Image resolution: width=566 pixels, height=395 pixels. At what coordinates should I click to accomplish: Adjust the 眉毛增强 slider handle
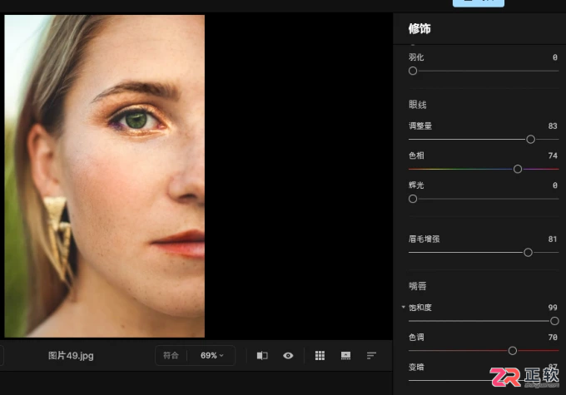(528, 253)
